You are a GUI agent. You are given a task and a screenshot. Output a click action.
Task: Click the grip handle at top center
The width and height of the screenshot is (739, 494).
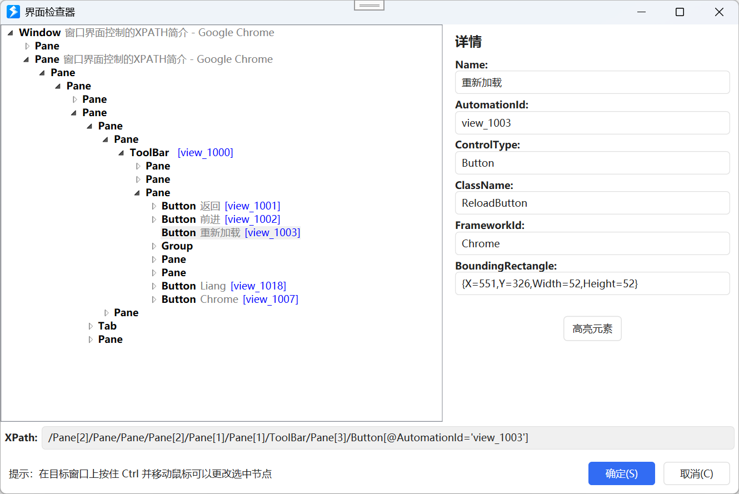(369, 5)
